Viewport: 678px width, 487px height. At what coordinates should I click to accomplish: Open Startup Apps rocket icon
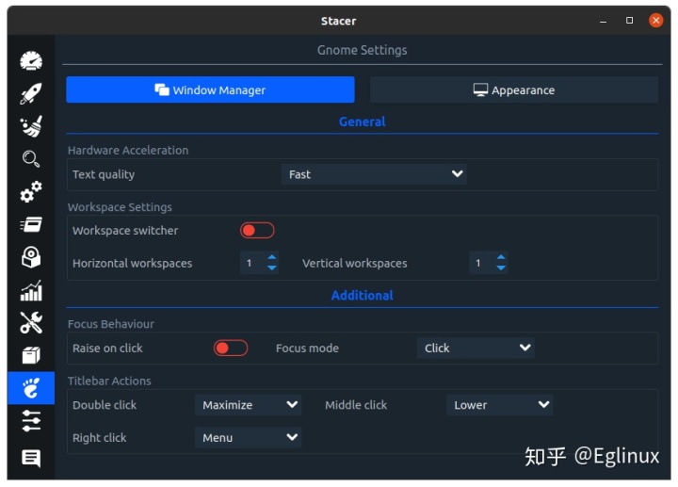click(x=31, y=93)
